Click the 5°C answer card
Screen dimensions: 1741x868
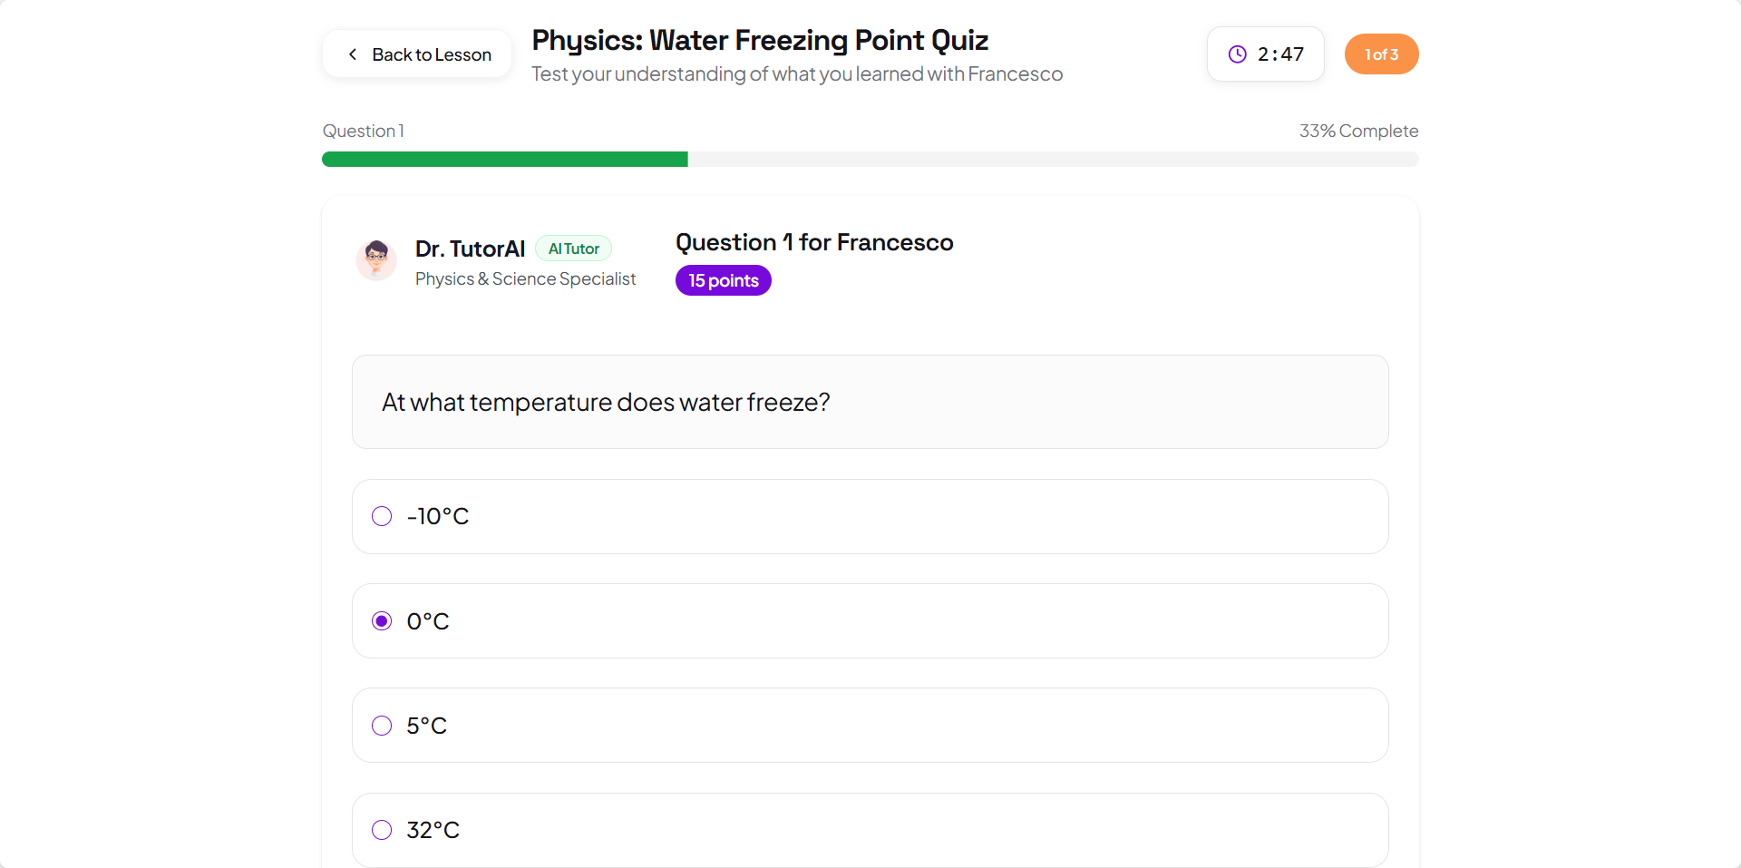[x=870, y=726]
